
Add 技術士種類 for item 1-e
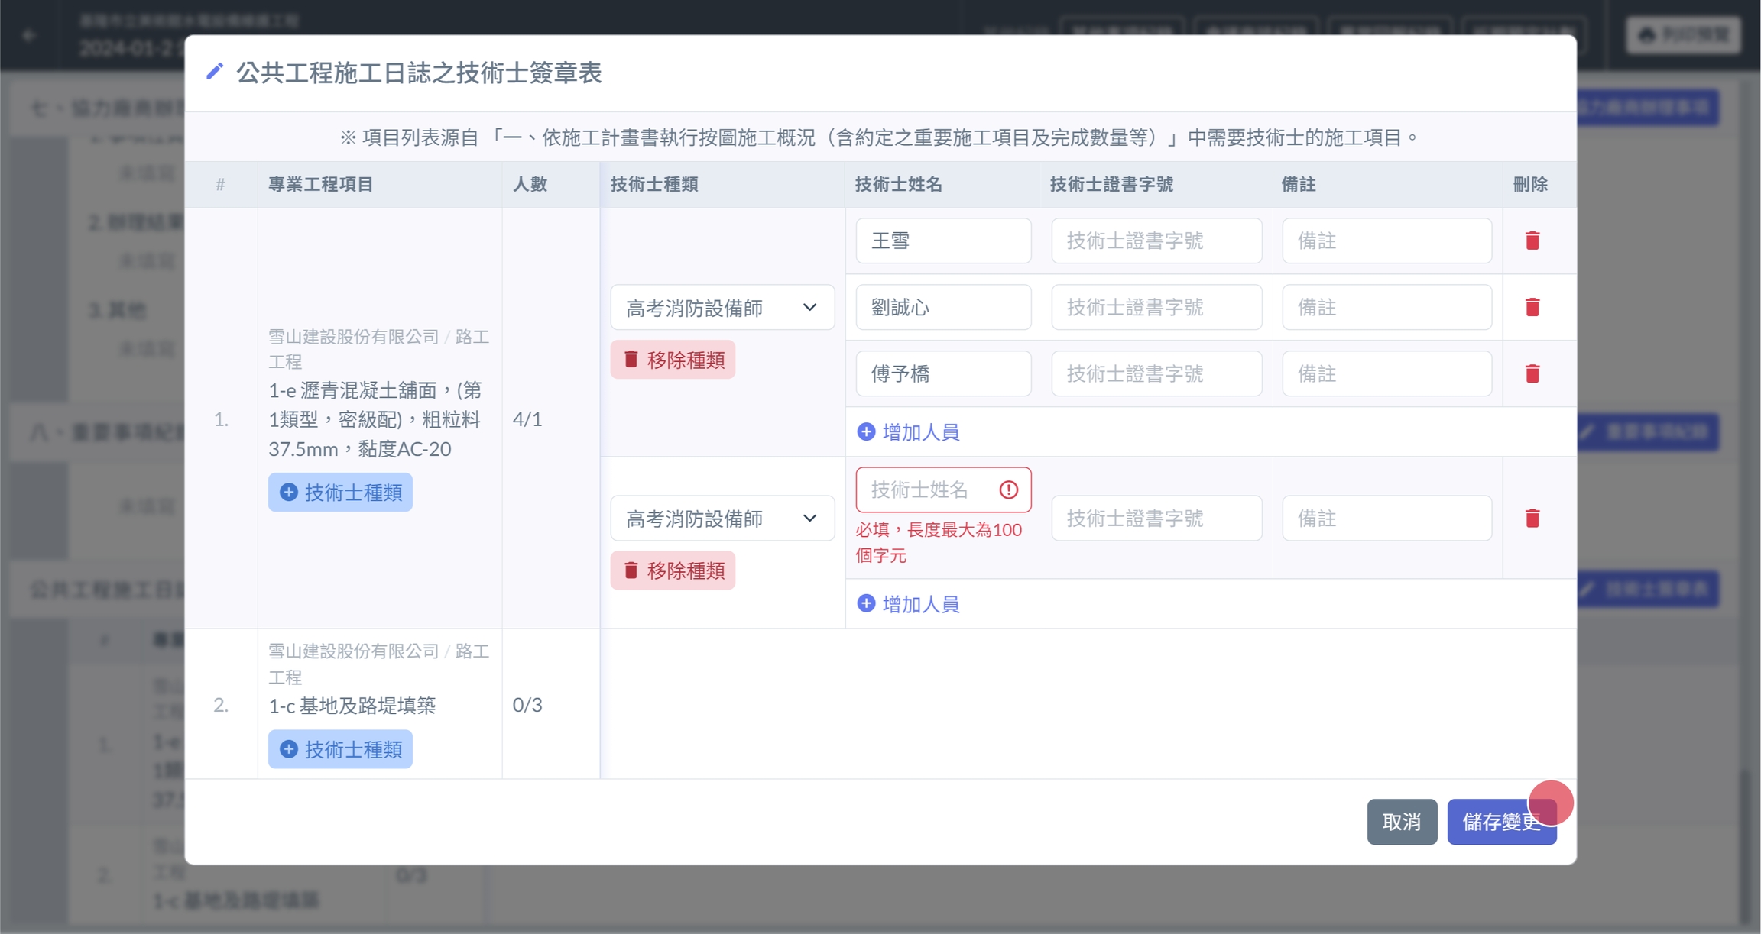coord(340,493)
